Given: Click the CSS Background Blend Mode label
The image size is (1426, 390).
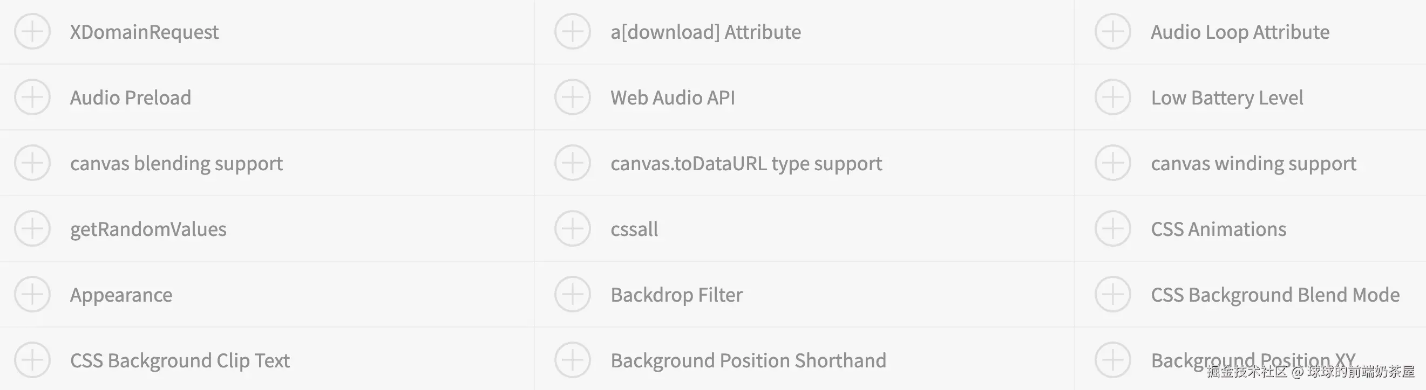Looking at the screenshot, I should (x=1275, y=295).
